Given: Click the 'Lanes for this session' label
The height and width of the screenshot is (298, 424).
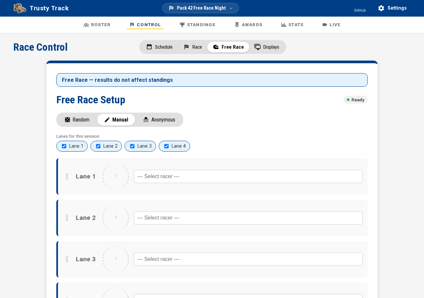Looking at the screenshot, I should [x=78, y=136].
